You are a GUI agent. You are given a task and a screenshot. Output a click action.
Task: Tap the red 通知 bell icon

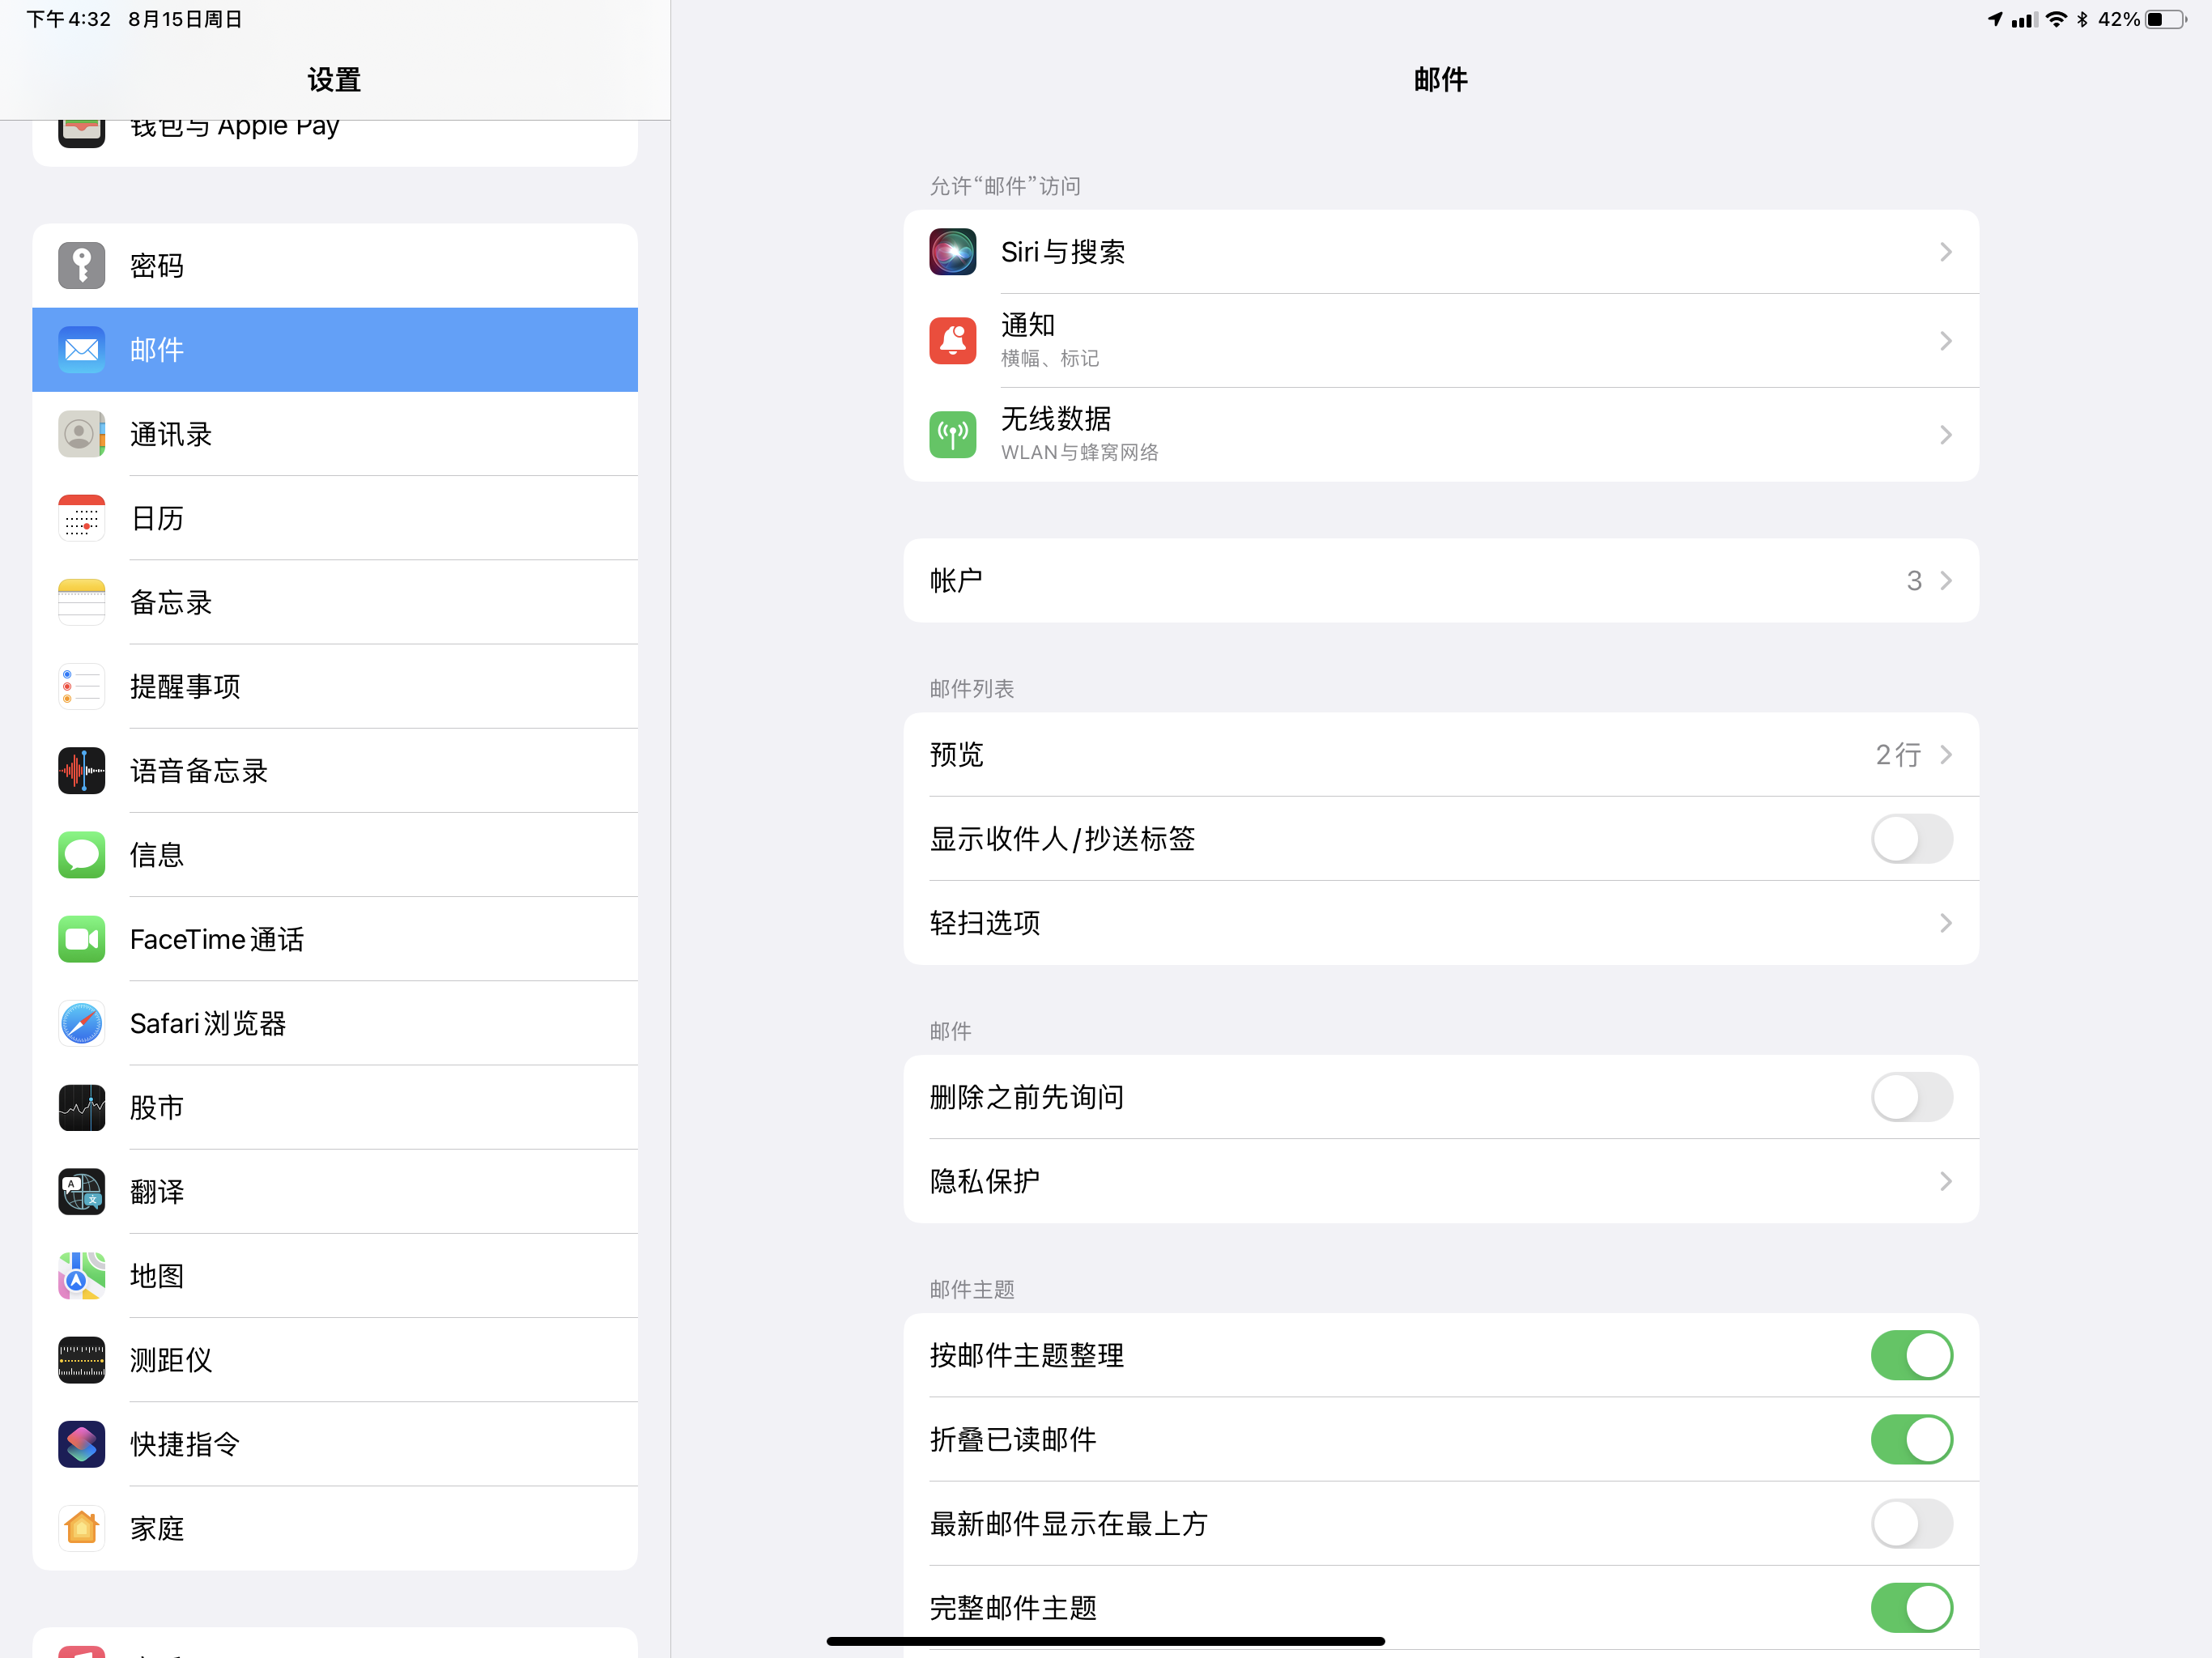click(952, 341)
